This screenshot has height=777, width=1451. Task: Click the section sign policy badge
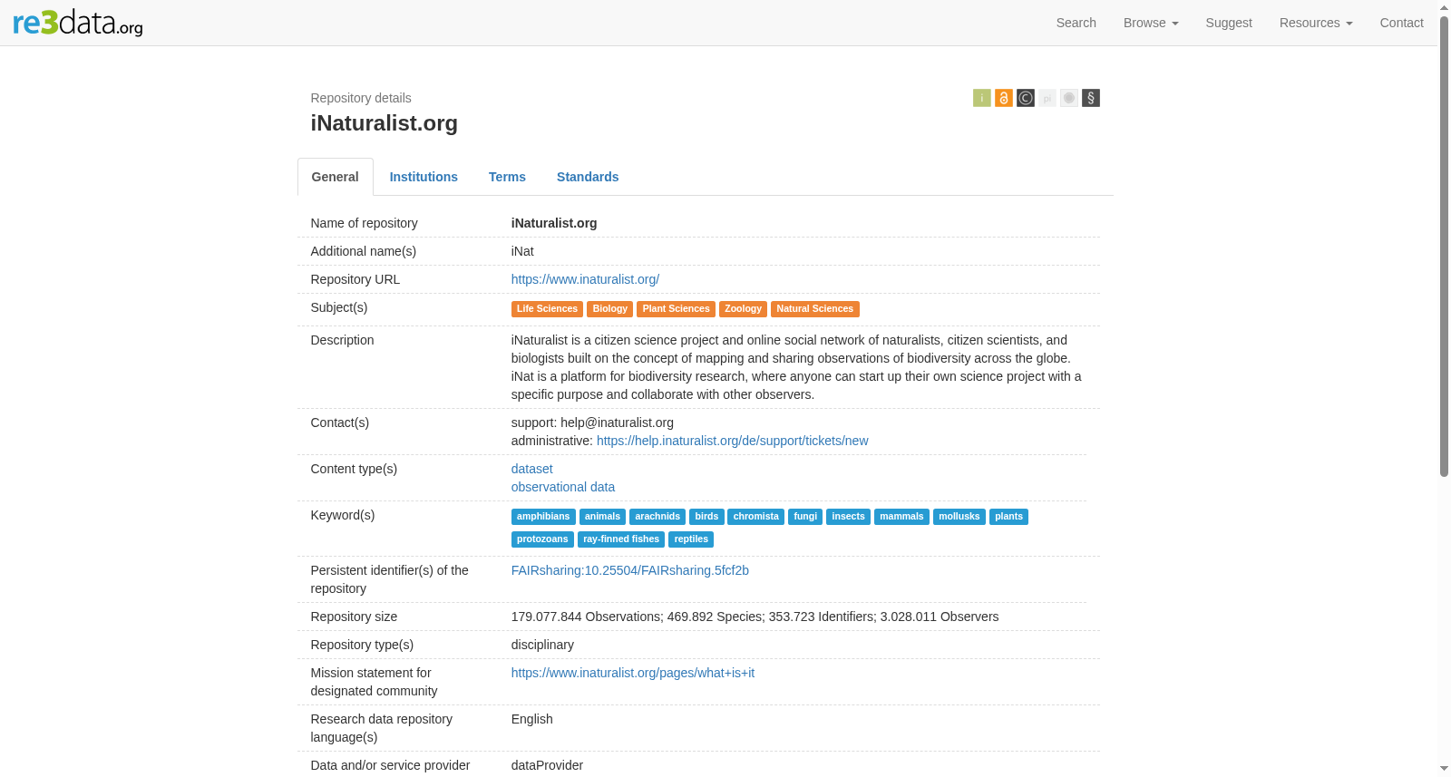[1091, 98]
